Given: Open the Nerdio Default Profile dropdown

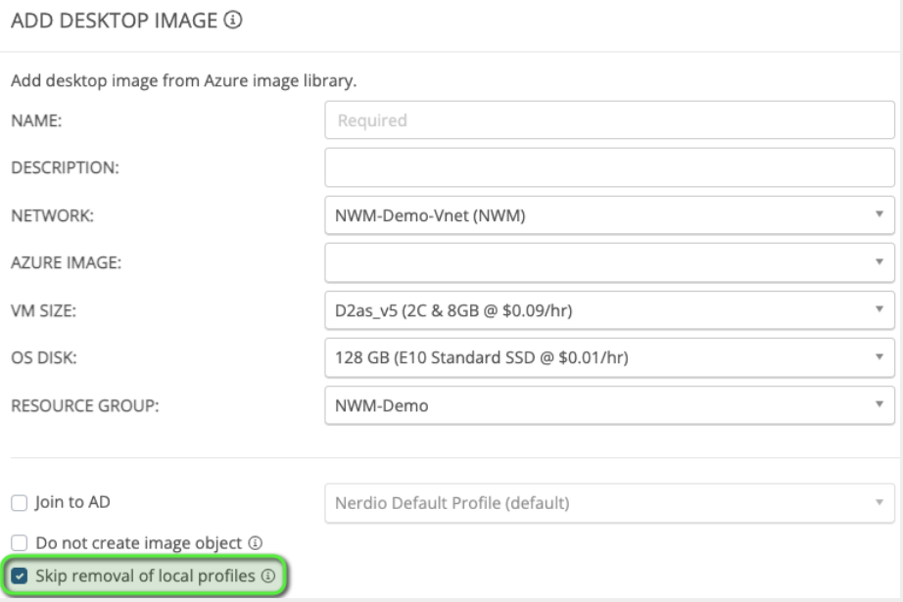Looking at the screenshot, I should pos(609,504).
